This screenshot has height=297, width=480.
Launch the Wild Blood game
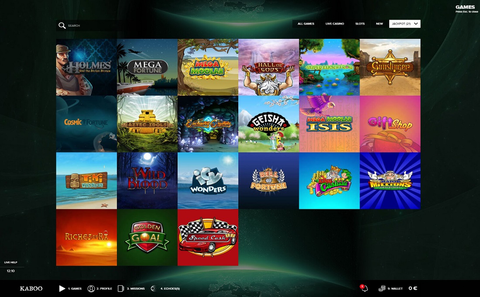point(147,180)
